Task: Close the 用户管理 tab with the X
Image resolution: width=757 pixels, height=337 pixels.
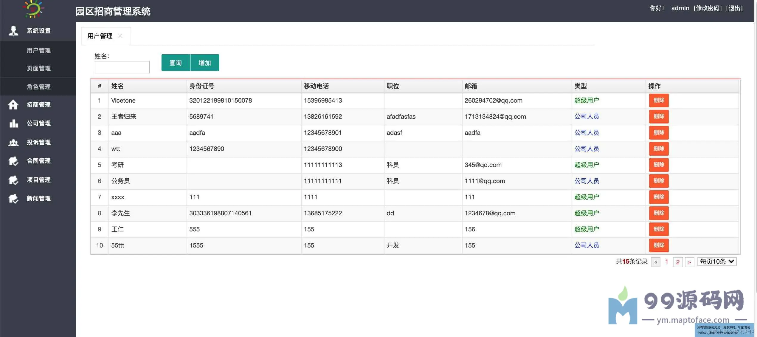Action: [x=120, y=36]
